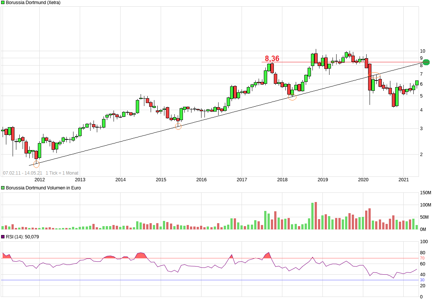Click the green oval price marker on right axis
436x301 pixels.
(x=426, y=62)
